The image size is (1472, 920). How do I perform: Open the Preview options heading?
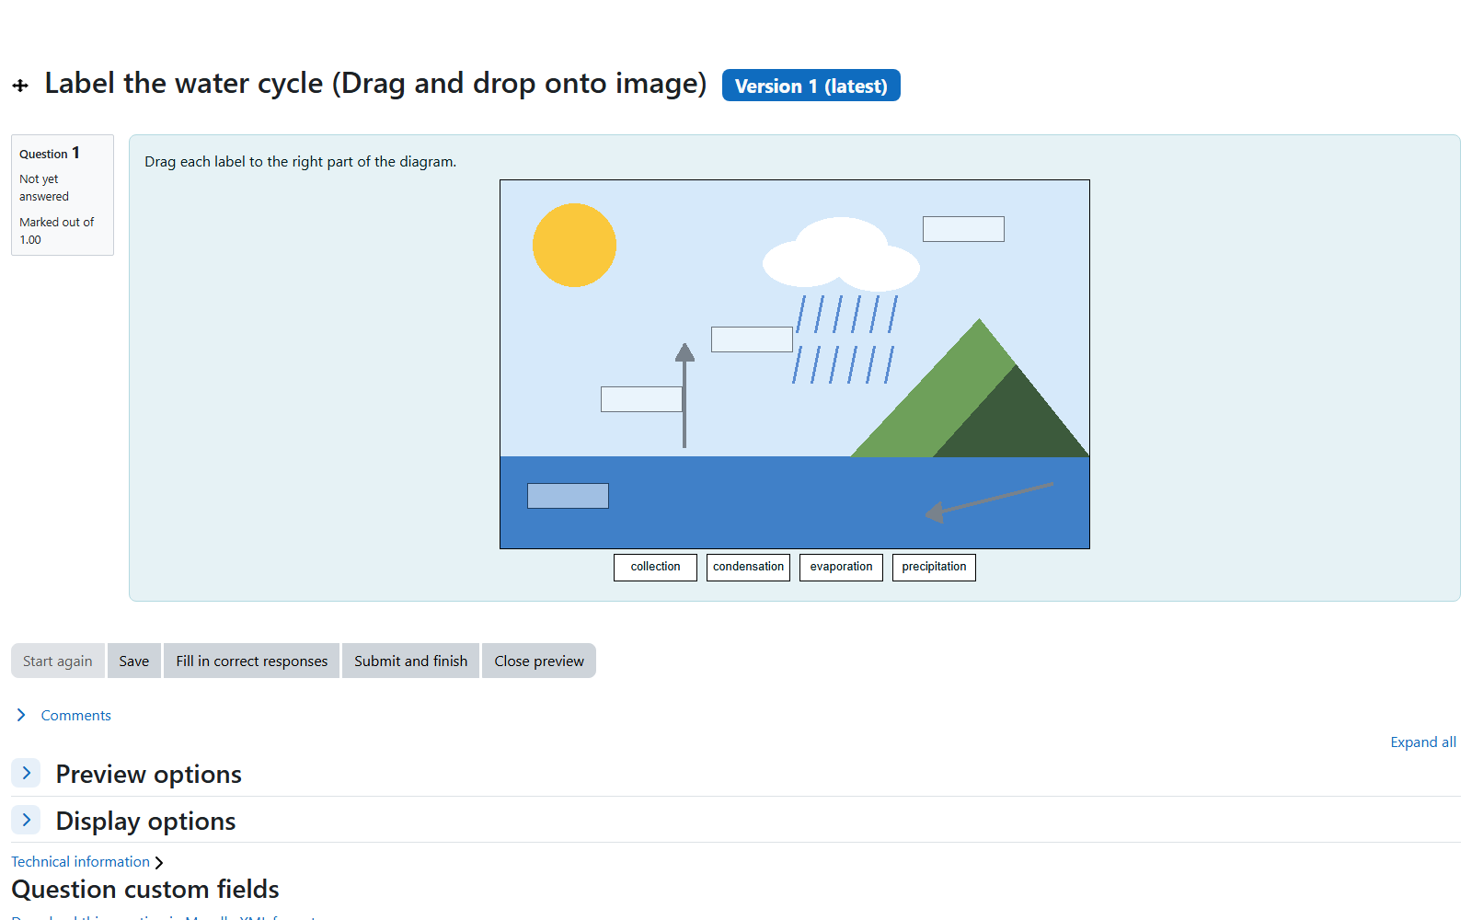[148, 774]
